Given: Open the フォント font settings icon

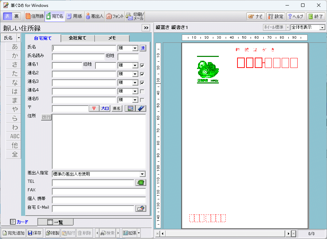Looking at the screenshot, I should coord(115,16).
